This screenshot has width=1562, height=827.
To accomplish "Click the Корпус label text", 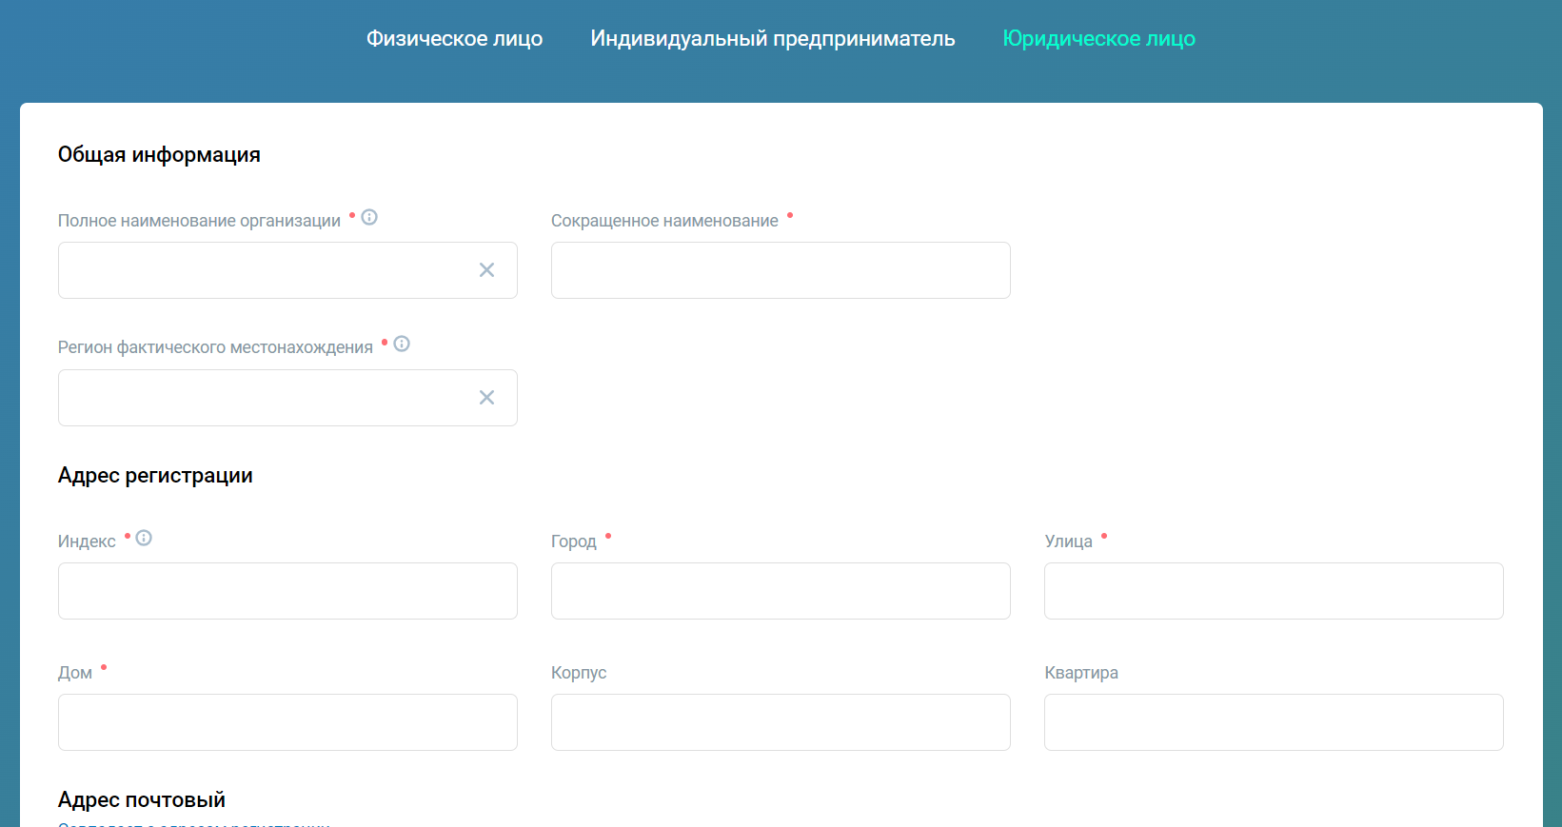I will (x=579, y=673).
